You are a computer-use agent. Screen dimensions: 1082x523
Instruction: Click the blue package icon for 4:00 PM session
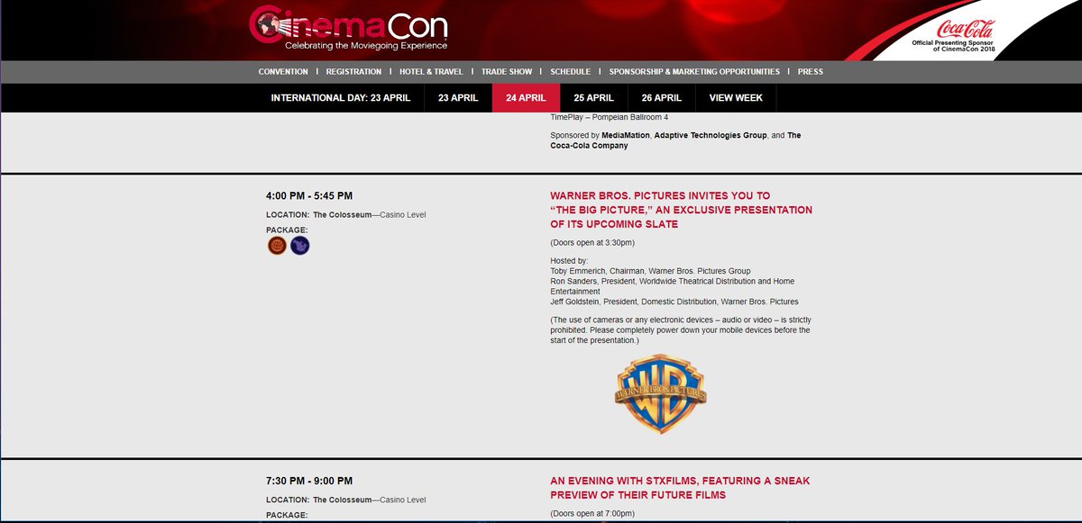(300, 245)
